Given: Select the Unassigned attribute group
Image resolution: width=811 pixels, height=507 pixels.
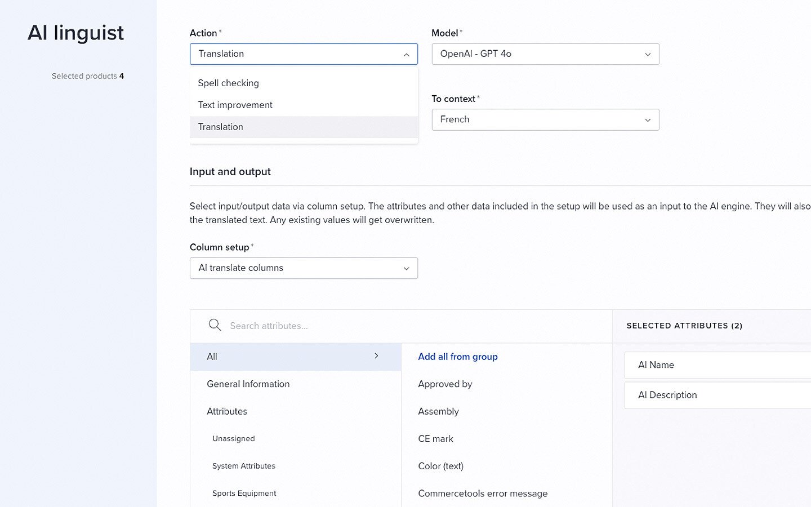Looking at the screenshot, I should 233,438.
